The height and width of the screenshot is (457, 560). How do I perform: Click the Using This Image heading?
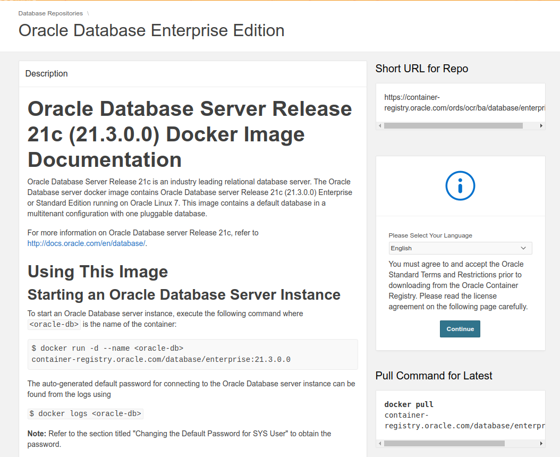tap(98, 272)
